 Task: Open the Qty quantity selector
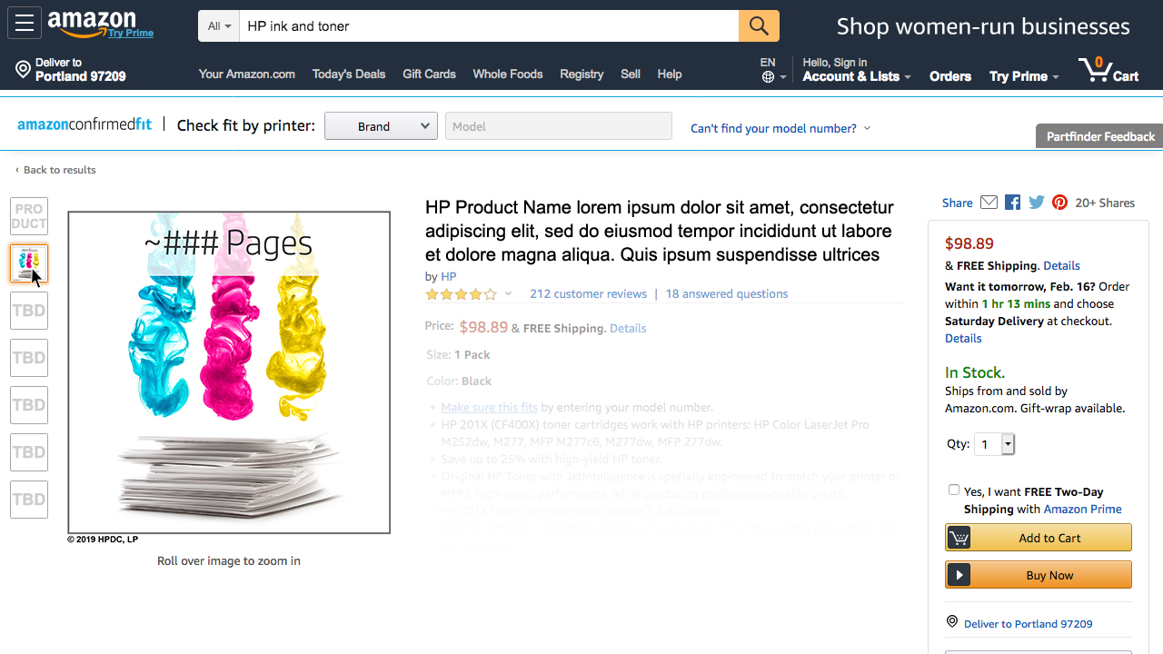point(994,444)
